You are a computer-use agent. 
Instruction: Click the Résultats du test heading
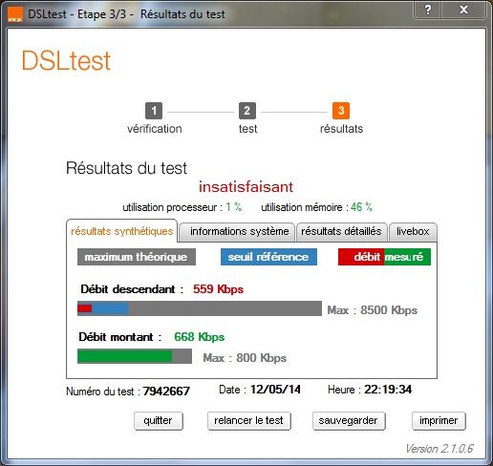[x=126, y=168]
